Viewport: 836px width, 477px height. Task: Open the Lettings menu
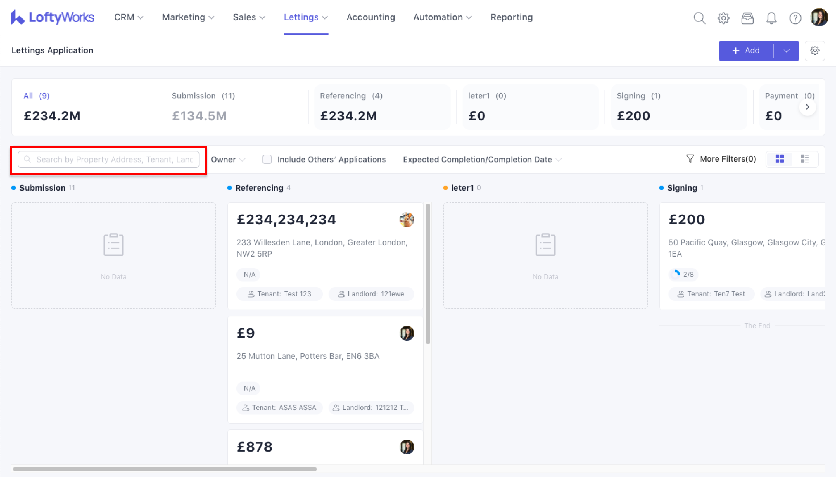tap(305, 17)
